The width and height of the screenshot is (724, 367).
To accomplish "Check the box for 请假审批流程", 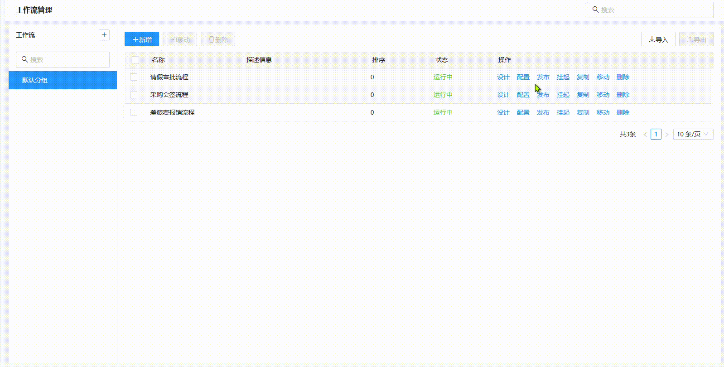I will tap(134, 77).
